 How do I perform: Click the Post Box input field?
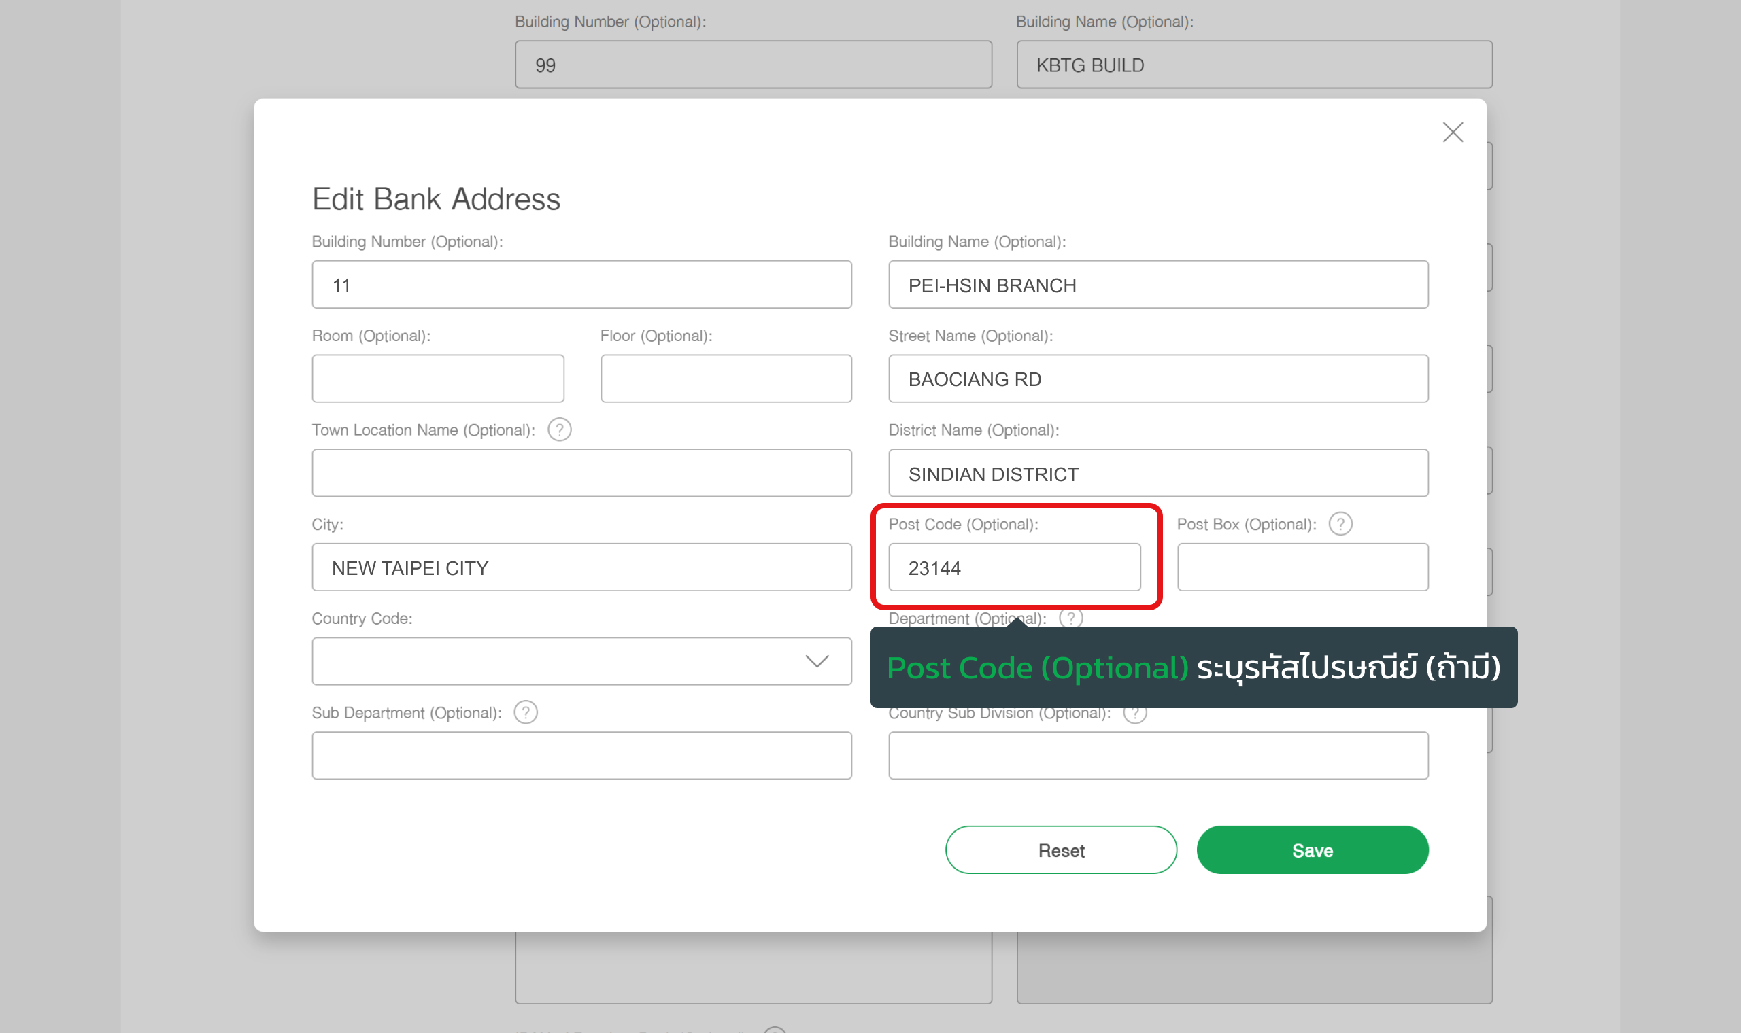(x=1302, y=567)
